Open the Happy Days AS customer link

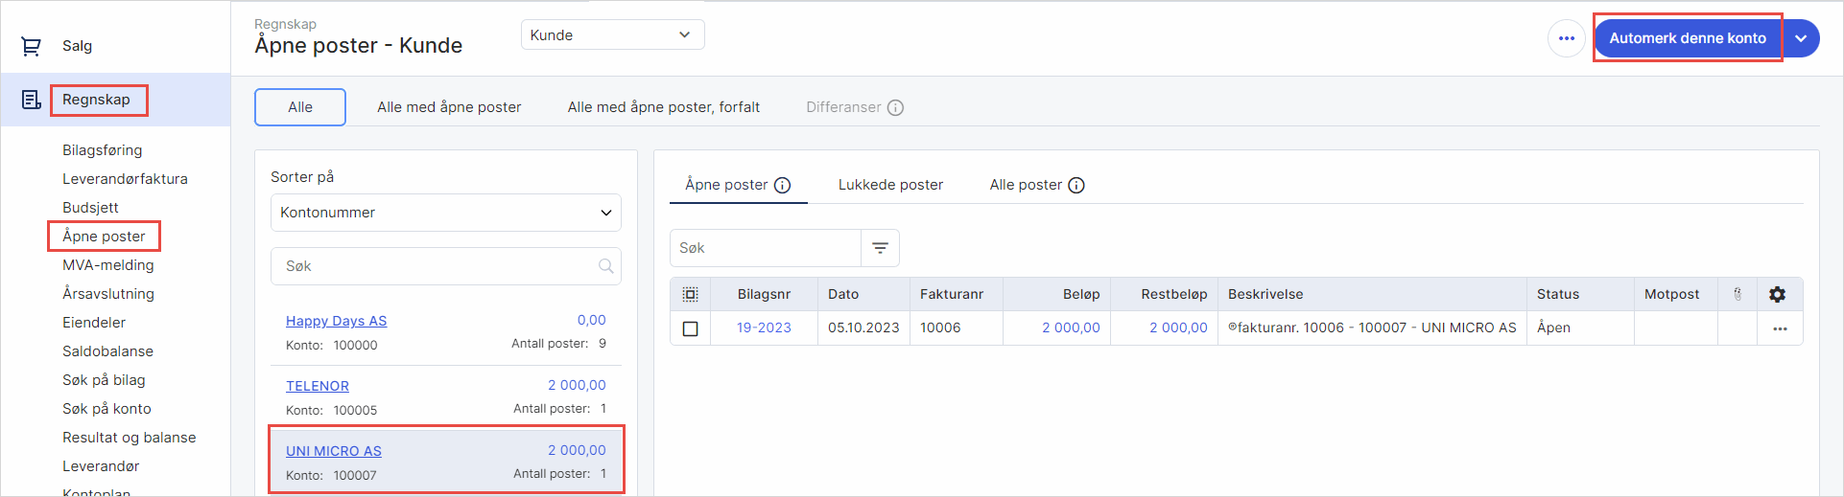(336, 321)
